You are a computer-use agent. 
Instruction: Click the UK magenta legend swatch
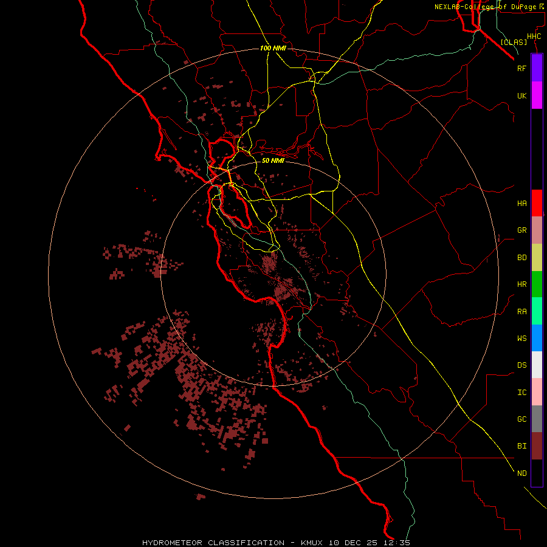tap(537, 95)
